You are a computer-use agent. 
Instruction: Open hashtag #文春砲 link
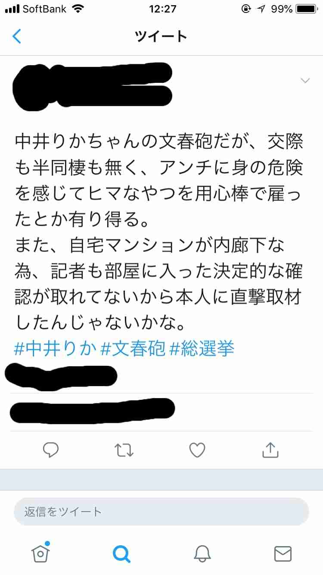[x=133, y=349]
